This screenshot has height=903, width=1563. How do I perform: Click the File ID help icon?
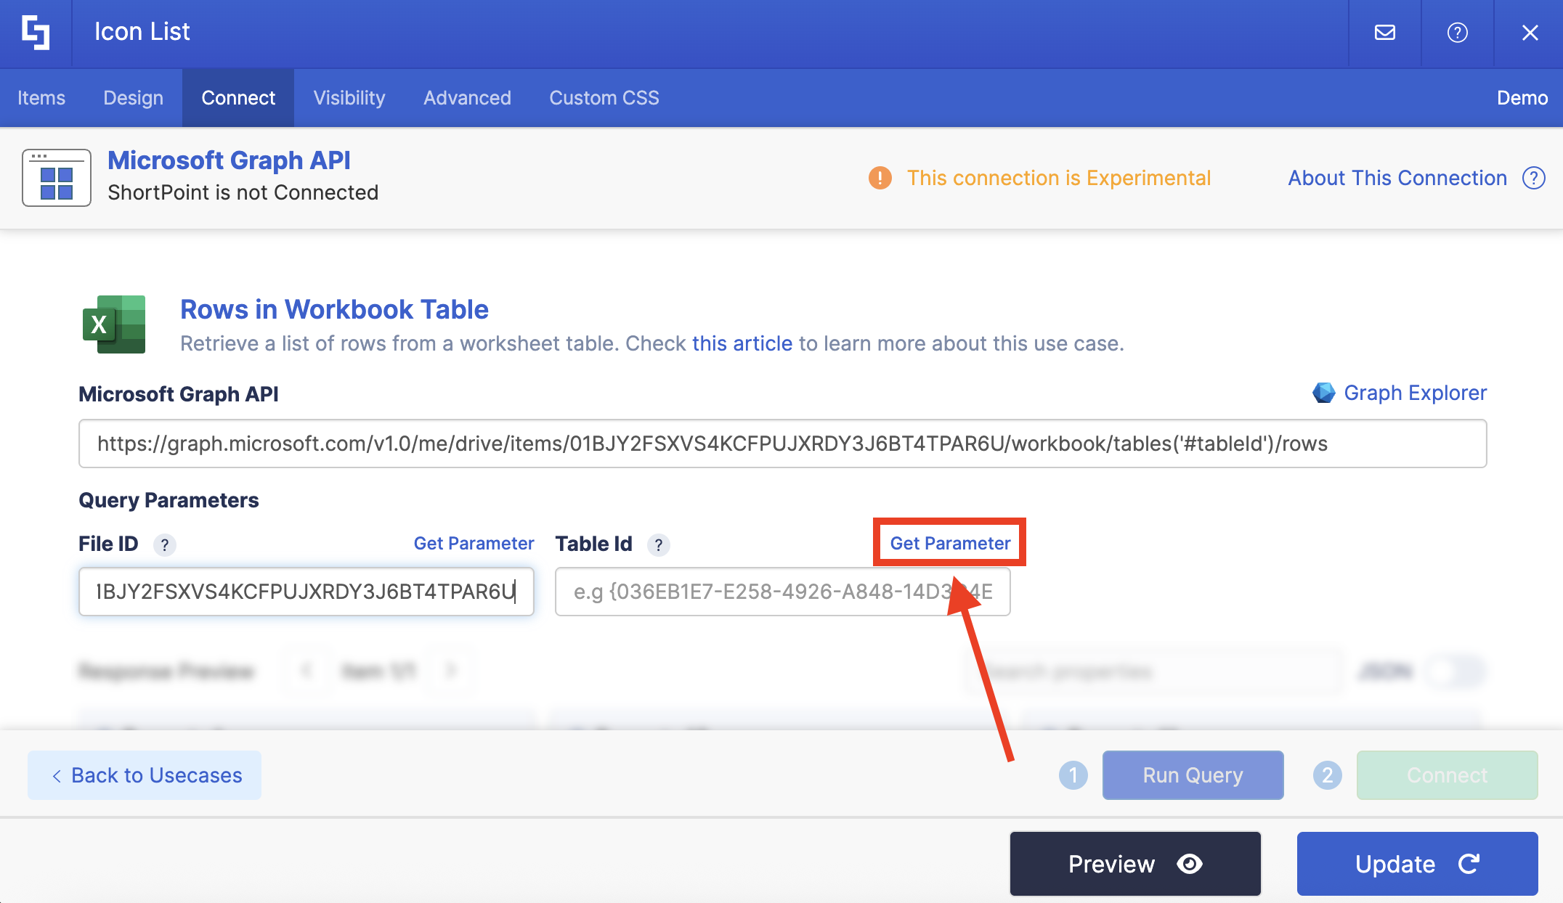(x=165, y=544)
